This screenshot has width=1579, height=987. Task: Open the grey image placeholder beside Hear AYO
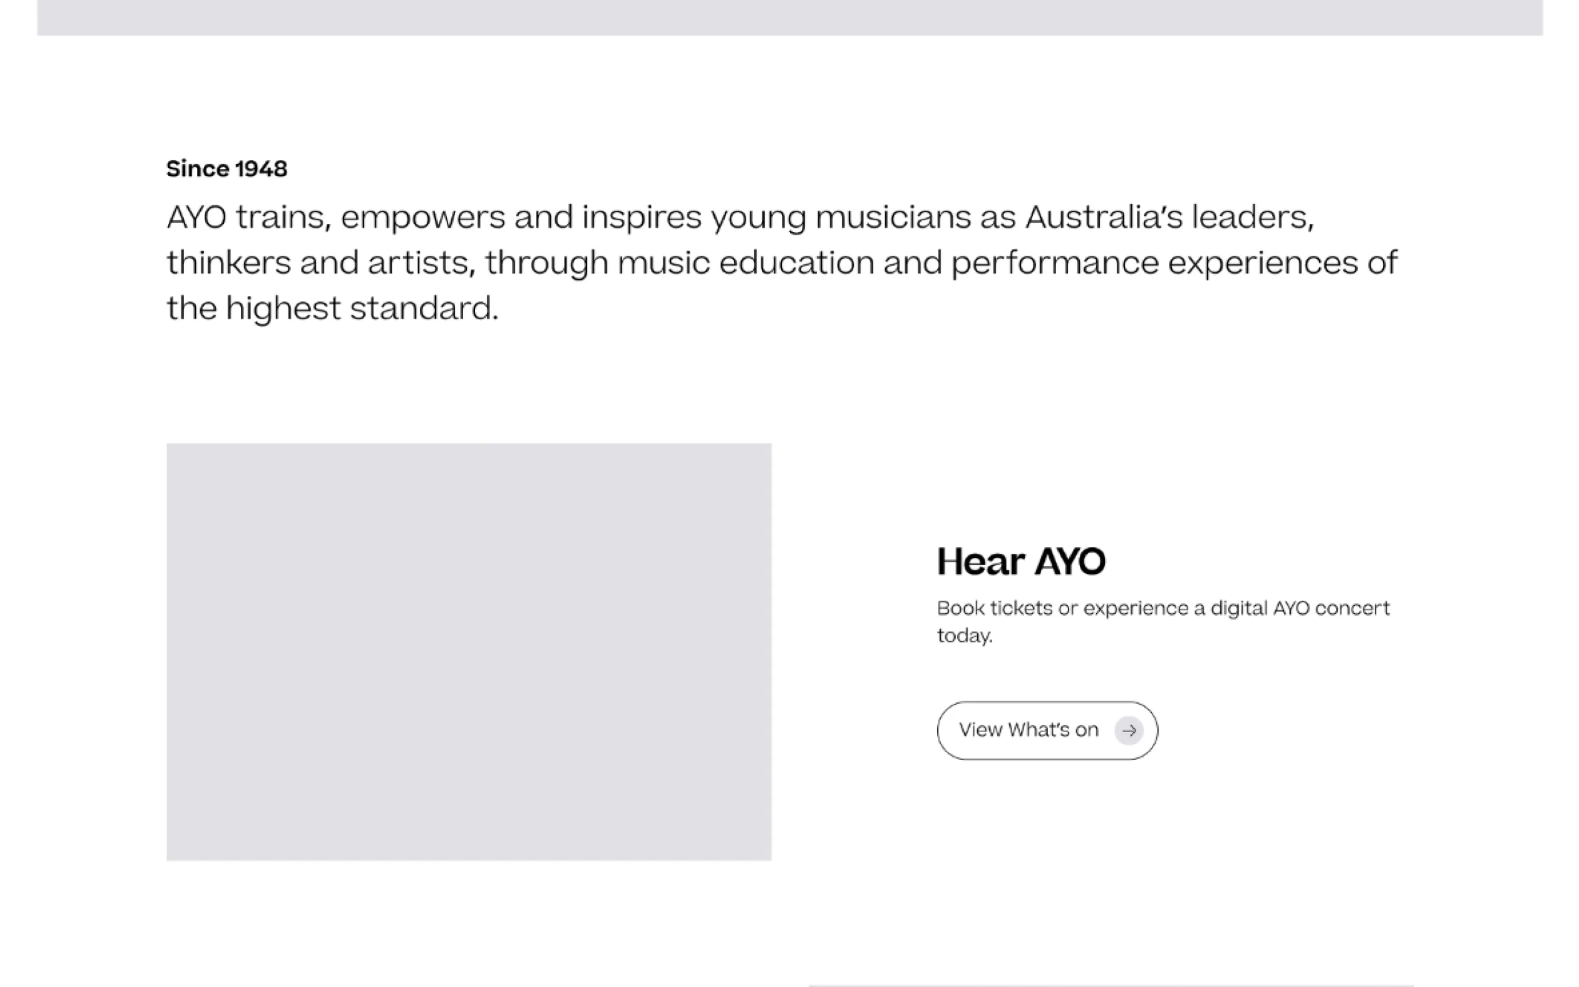pyautogui.click(x=469, y=652)
